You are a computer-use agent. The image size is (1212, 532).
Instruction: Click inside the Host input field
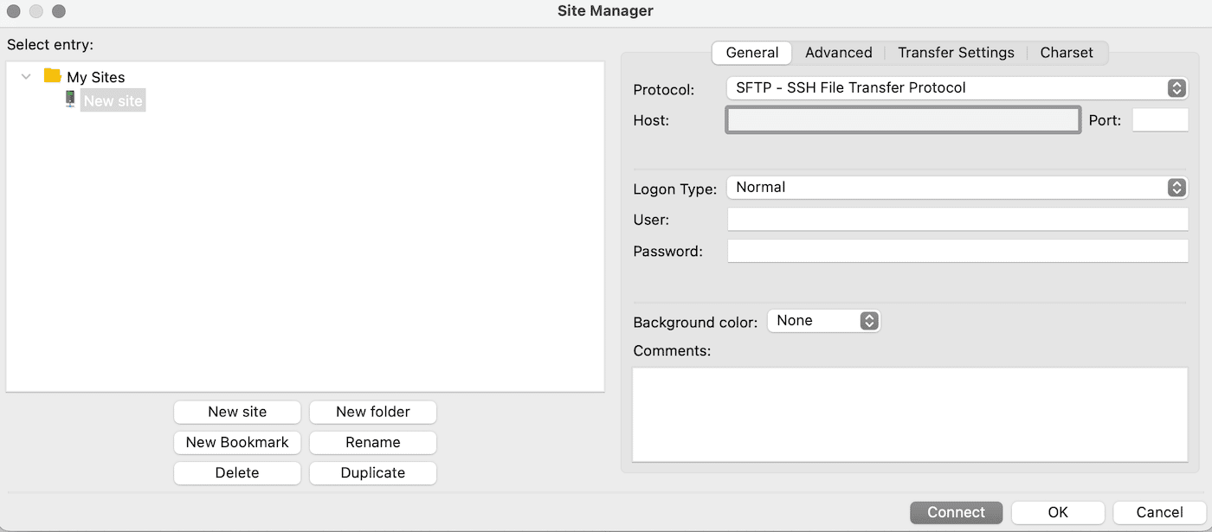(902, 119)
